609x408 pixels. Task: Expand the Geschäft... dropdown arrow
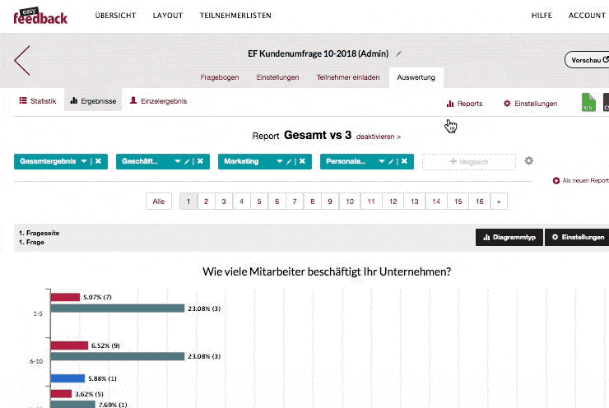178,161
